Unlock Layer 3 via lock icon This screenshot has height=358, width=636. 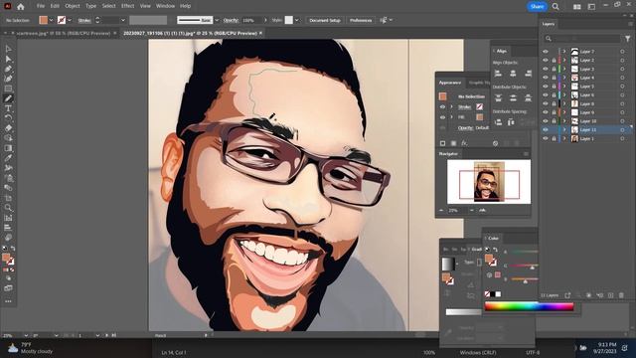pyautogui.click(x=554, y=69)
